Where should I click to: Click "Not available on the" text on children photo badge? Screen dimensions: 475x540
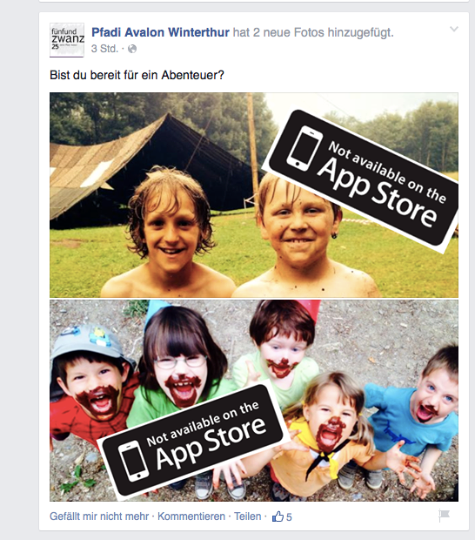[x=203, y=423]
